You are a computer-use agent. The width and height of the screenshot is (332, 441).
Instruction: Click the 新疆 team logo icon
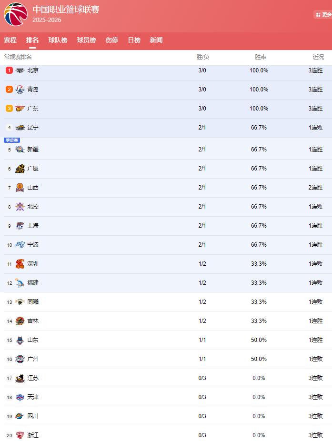(20, 150)
